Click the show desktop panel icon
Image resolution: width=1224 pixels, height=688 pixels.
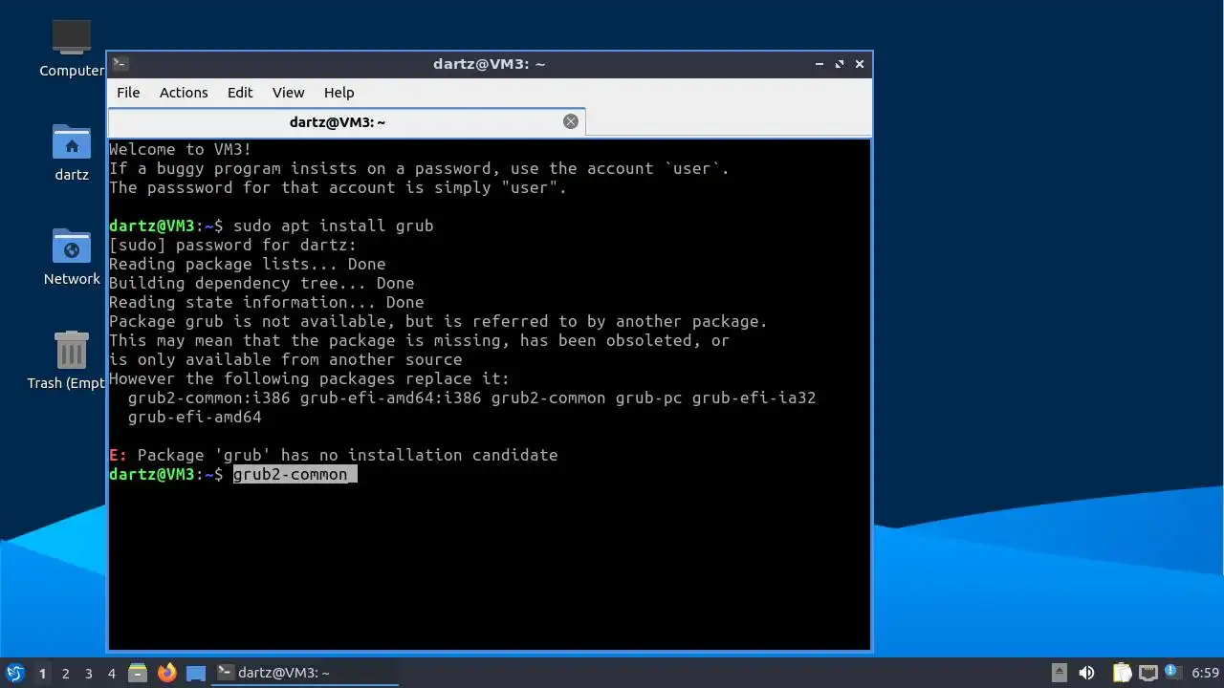pyautogui.click(x=196, y=673)
